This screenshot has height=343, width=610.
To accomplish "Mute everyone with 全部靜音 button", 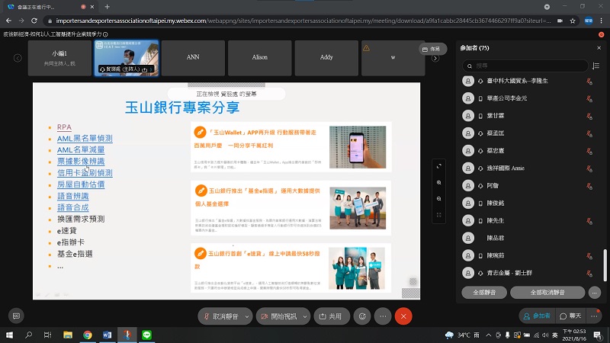I will pyautogui.click(x=484, y=292).
